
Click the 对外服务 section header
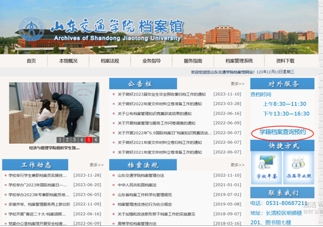pyautogui.click(x=282, y=84)
